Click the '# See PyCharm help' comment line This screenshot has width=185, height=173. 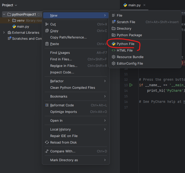pos(162,102)
